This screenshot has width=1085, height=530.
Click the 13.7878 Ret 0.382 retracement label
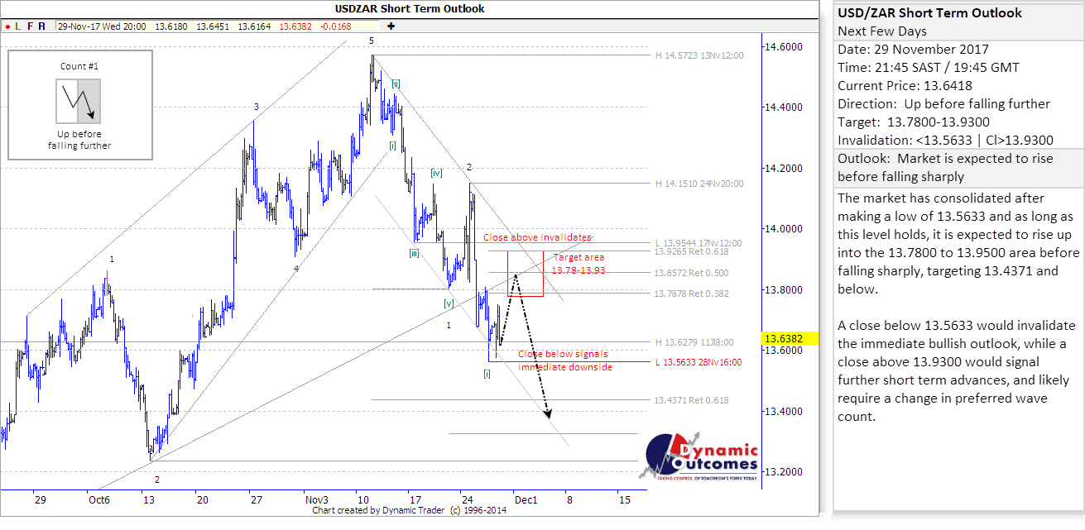point(692,294)
